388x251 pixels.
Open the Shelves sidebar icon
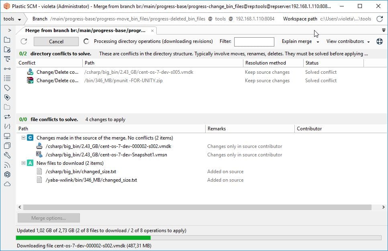click(7, 107)
